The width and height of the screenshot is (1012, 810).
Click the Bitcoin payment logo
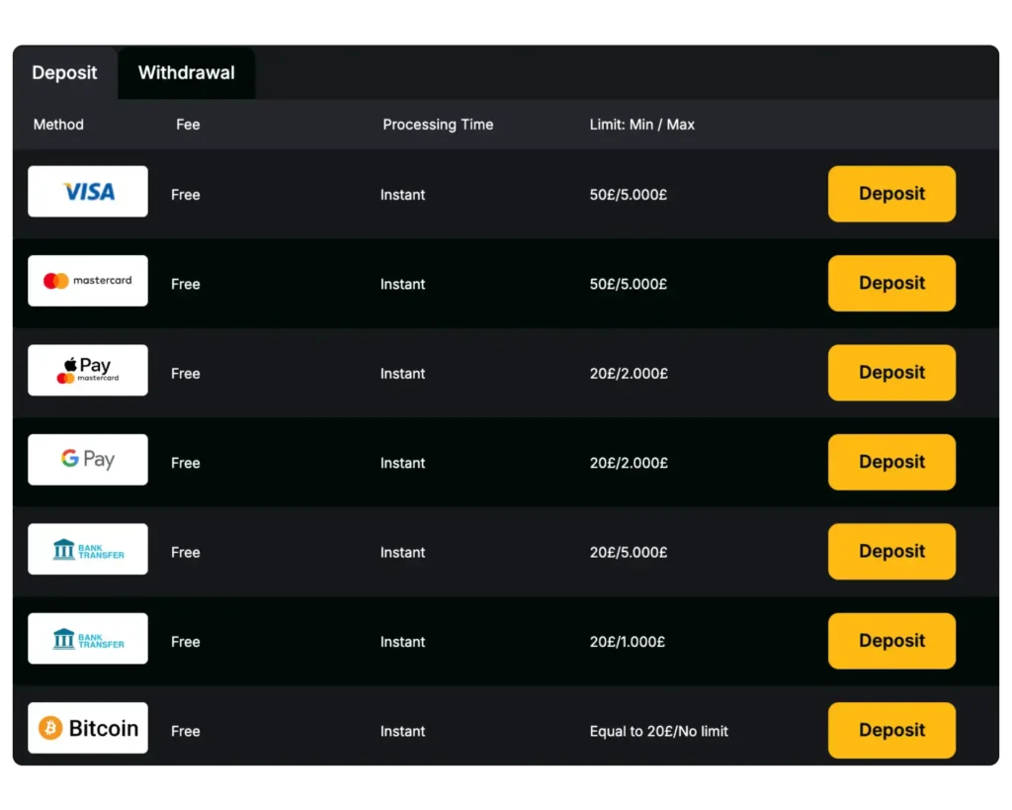(x=87, y=727)
